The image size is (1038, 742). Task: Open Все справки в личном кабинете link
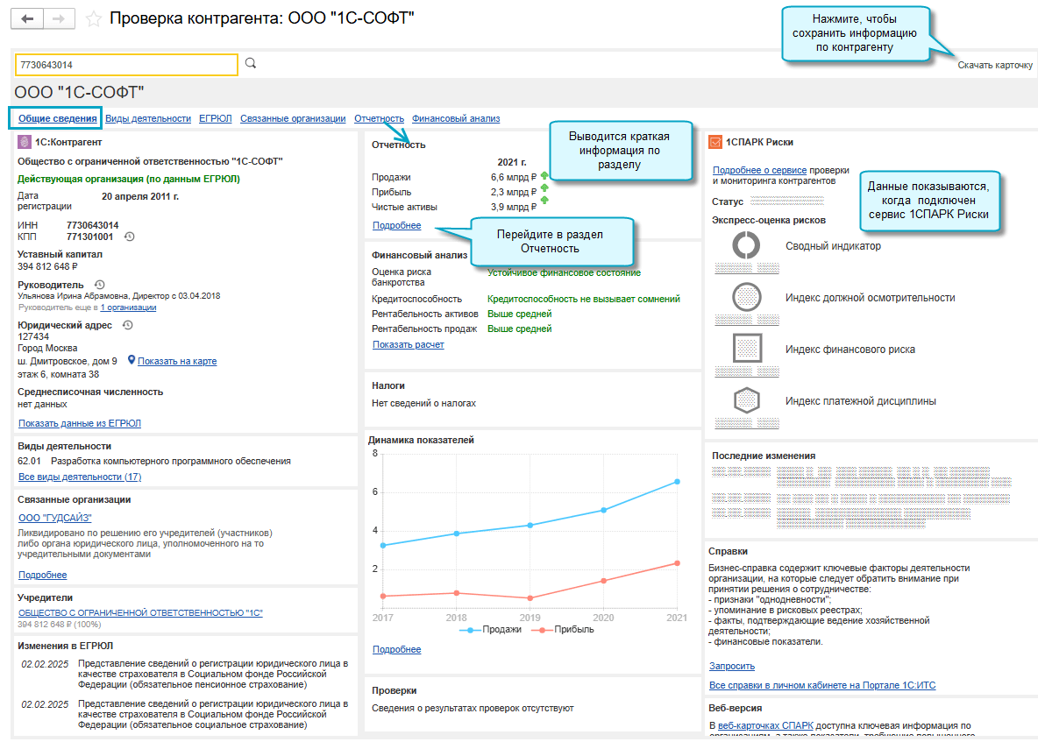822,685
